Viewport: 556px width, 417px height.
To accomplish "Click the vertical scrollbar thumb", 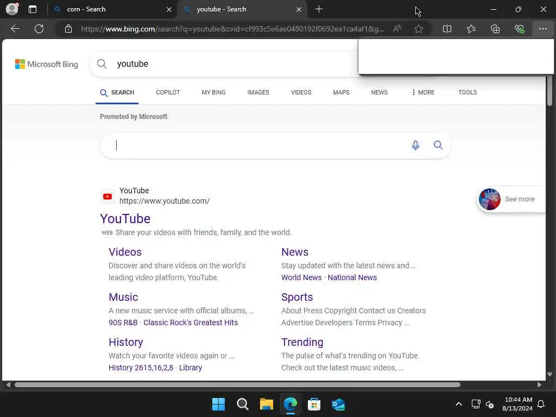I will click(x=549, y=91).
